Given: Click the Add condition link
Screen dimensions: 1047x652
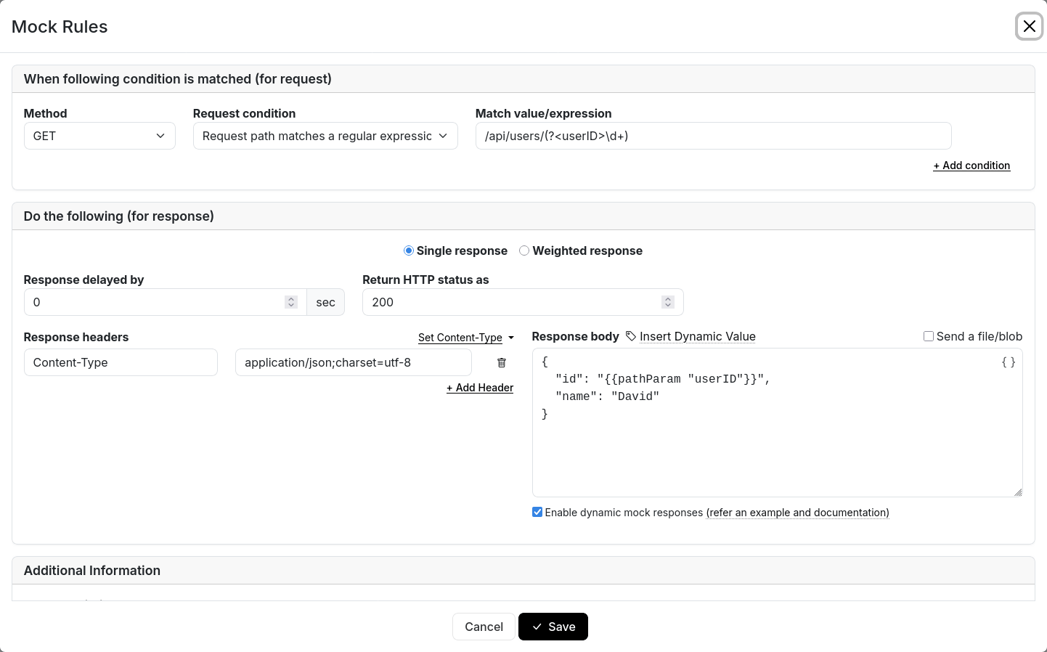Looking at the screenshot, I should (971, 166).
